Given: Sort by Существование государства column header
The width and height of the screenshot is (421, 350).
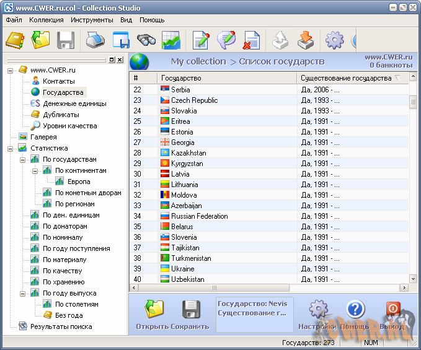Looking at the screenshot, I should pyautogui.click(x=345, y=78).
